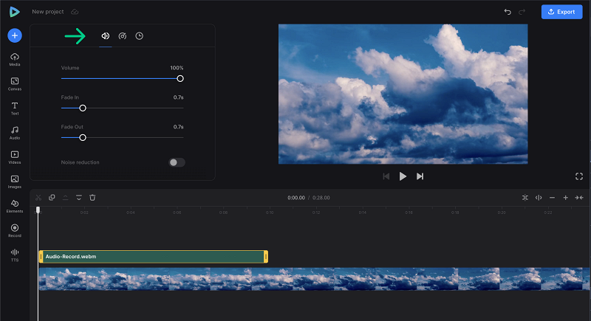Undo the last action
Screen dimensions: 591x321
click(508, 12)
